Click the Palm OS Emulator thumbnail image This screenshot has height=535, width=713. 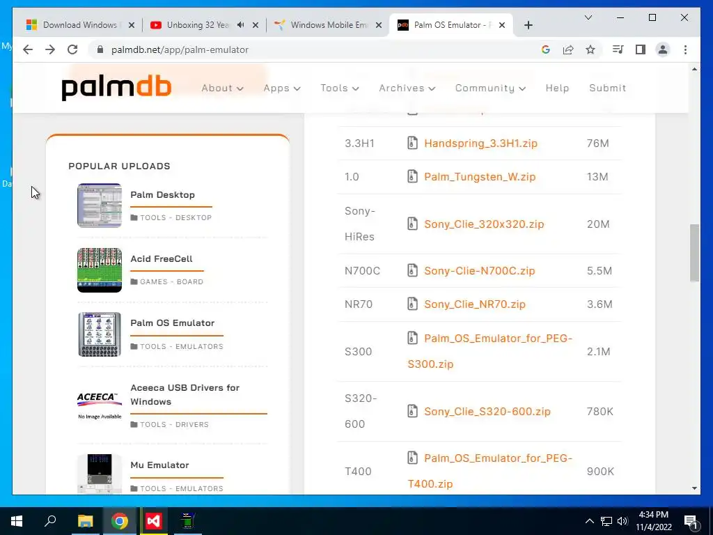pos(100,334)
